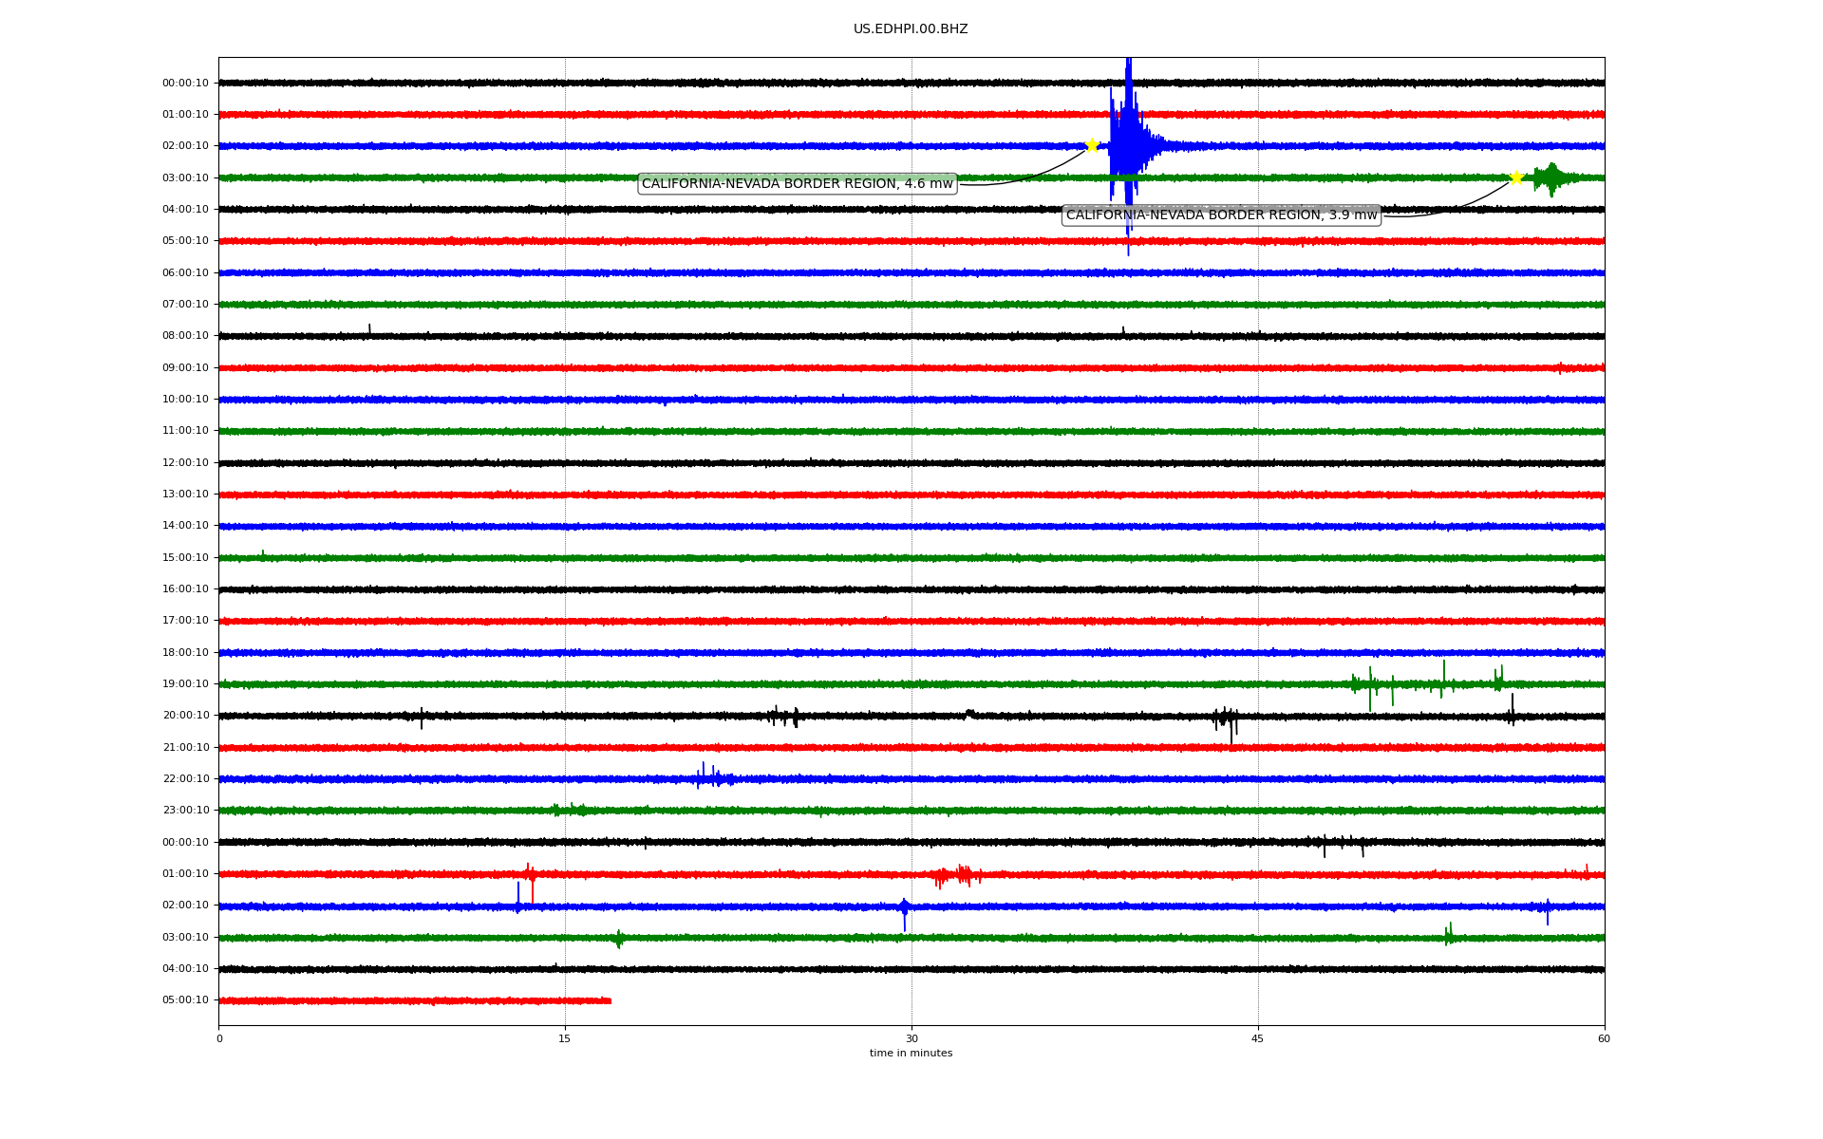The width and height of the screenshot is (1823, 1139).
Task: Click the 21:00:10 time label
Action: 185,748
